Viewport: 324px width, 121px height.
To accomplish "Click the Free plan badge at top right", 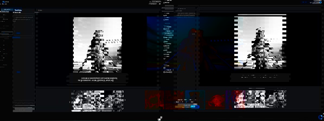I will 318,1.
